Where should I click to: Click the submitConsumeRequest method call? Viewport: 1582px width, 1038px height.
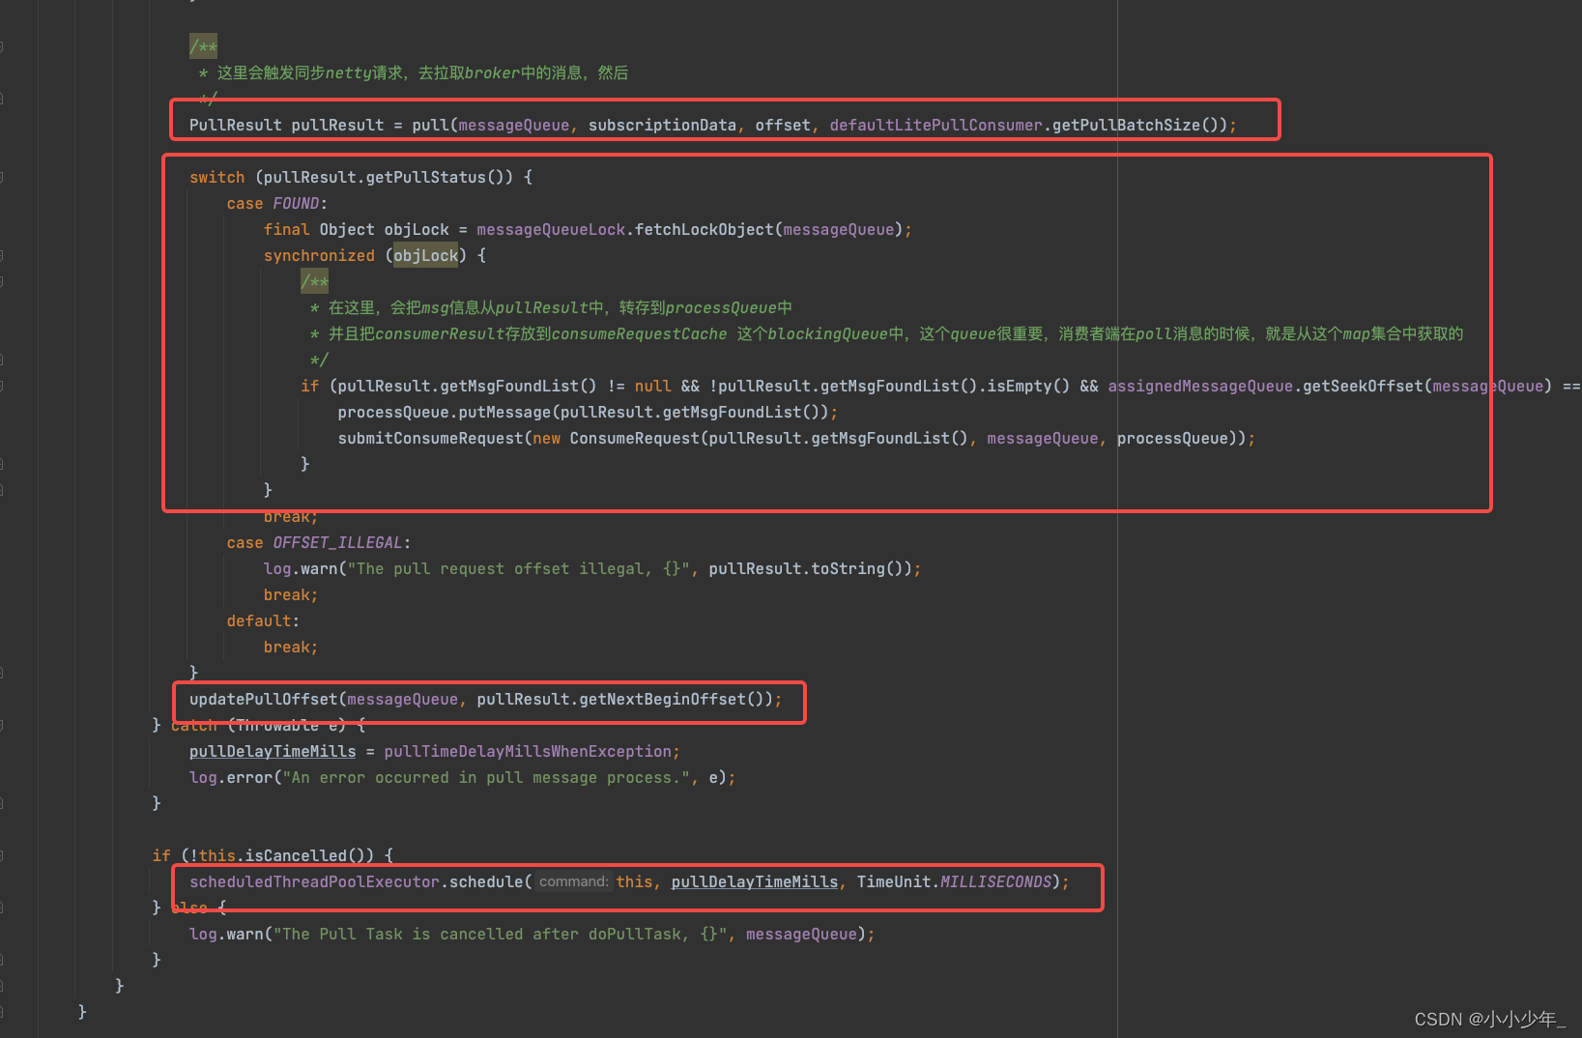coord(430,438)
